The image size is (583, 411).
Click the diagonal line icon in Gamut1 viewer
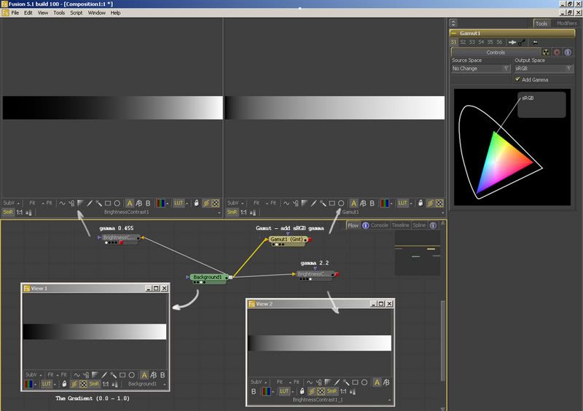tap(314, 203)
